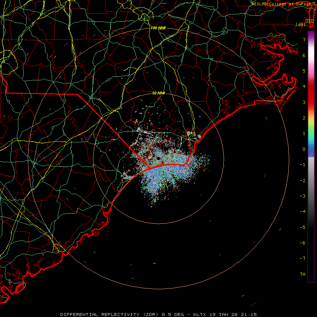Click the 6 value on the color scale
Viewport: 317px width, 317px height.
[x=304, y=55]
